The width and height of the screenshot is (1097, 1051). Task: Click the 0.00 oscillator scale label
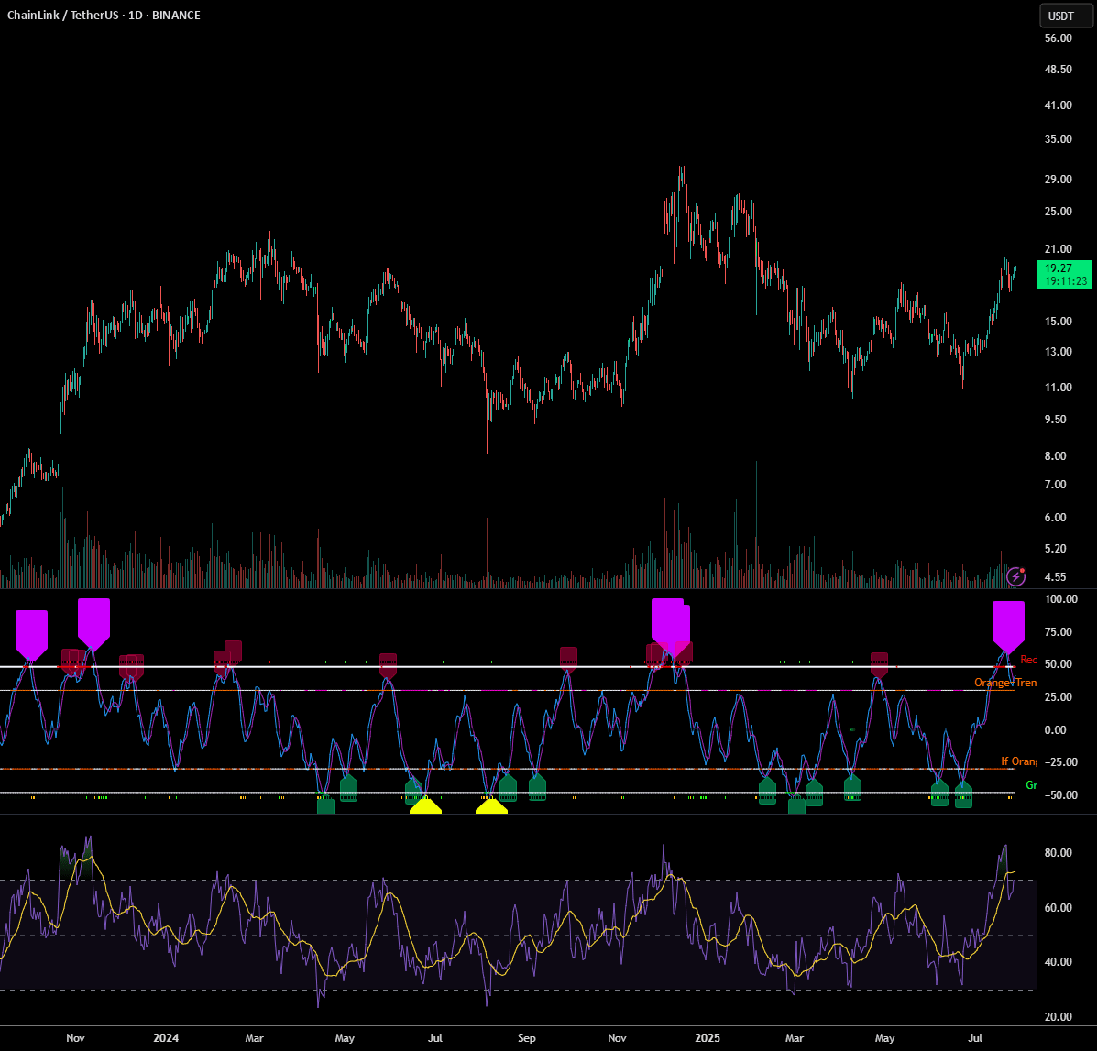(x=1055, y=729)
